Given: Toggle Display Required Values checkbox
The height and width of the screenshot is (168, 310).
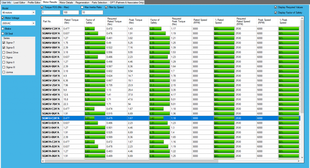Looking at the screenshot, I should [x=275, y=7].
